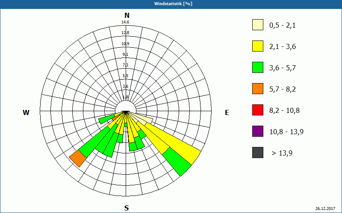
Task: Click the purple 10,8 - 13,9 legend swatch
Action: (258, 131)
